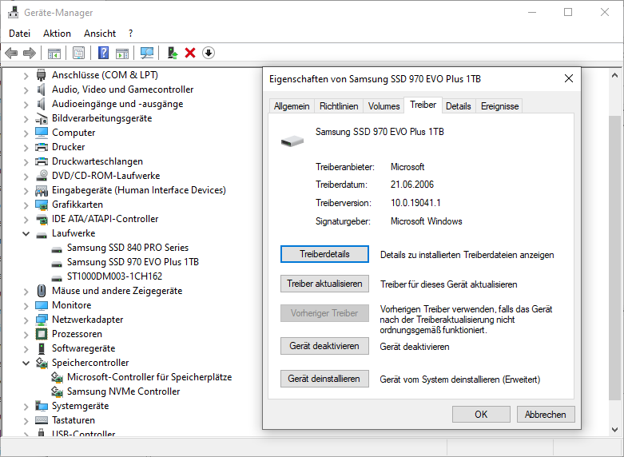Click the vertical scrollbar down arrow
Image resolution: width=624 pixels, height=457 pixels.
(x=615, y=430)
